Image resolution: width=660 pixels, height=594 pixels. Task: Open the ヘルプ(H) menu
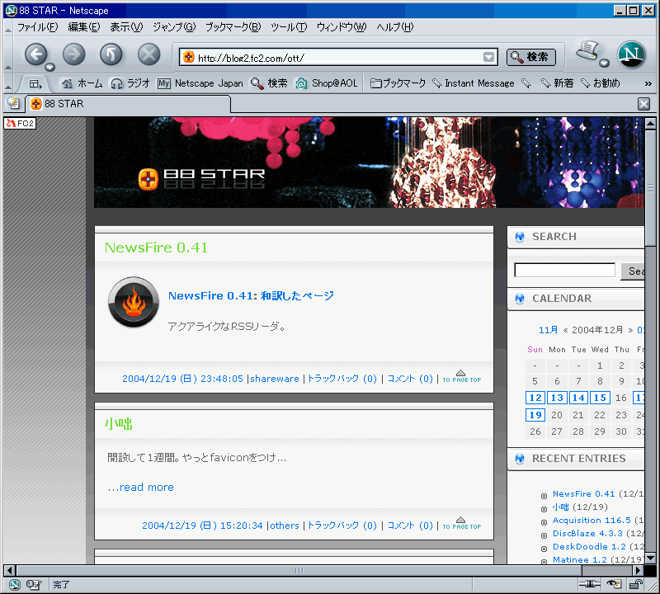click(395, 27)
